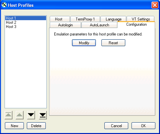160x134 pixels.
Task: Move selected host up one position
Action: [20, 115]
